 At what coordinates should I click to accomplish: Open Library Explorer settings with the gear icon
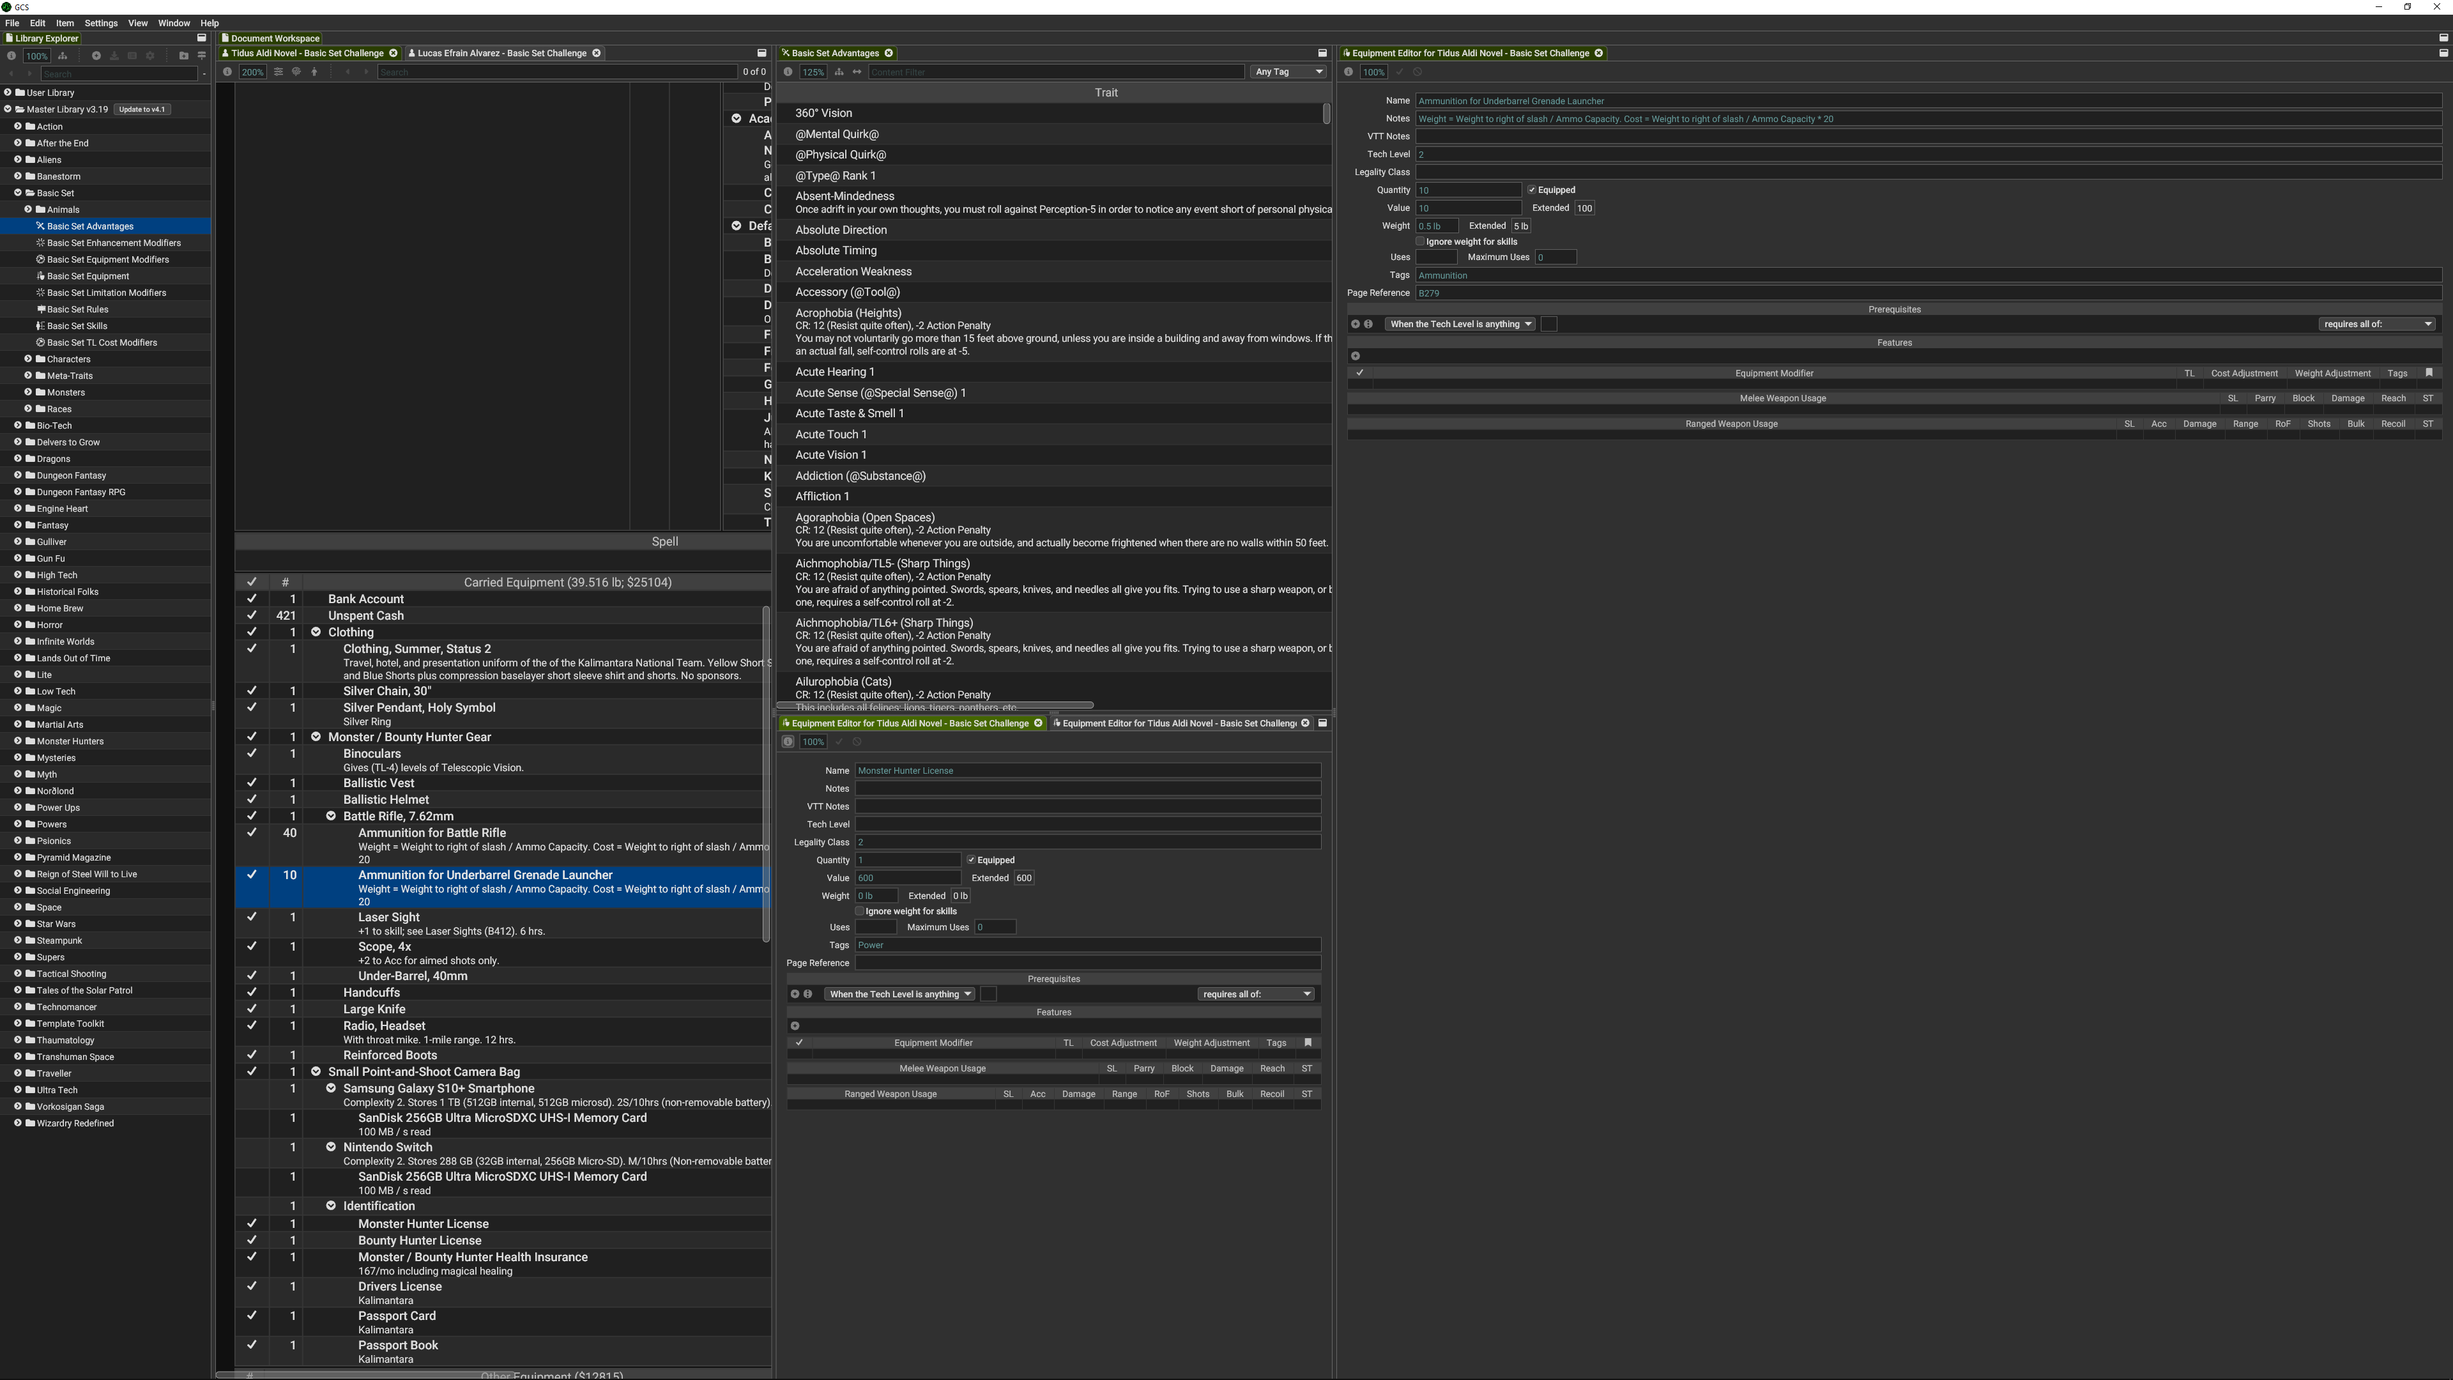pos(151,56)
